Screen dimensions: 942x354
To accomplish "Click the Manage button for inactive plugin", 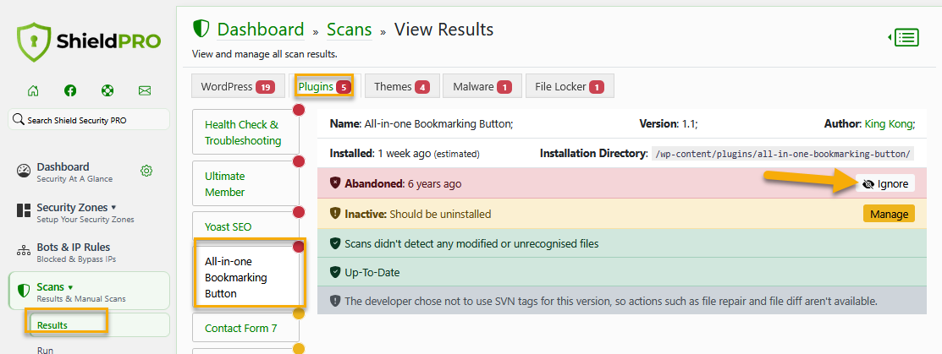I will (889, 214).
